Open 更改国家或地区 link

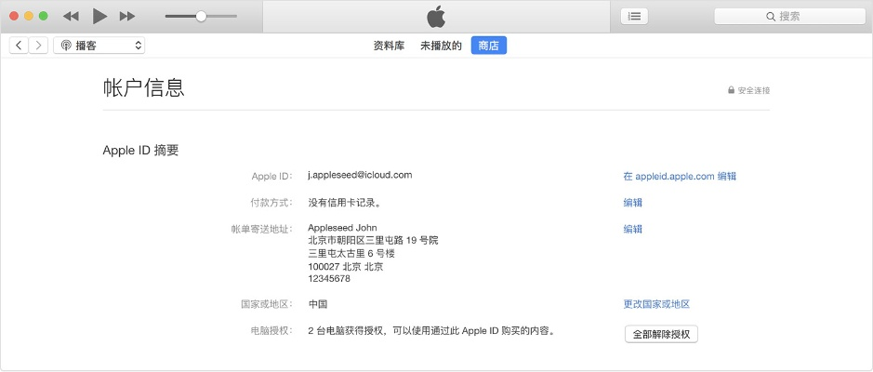[x=656, y=304]
